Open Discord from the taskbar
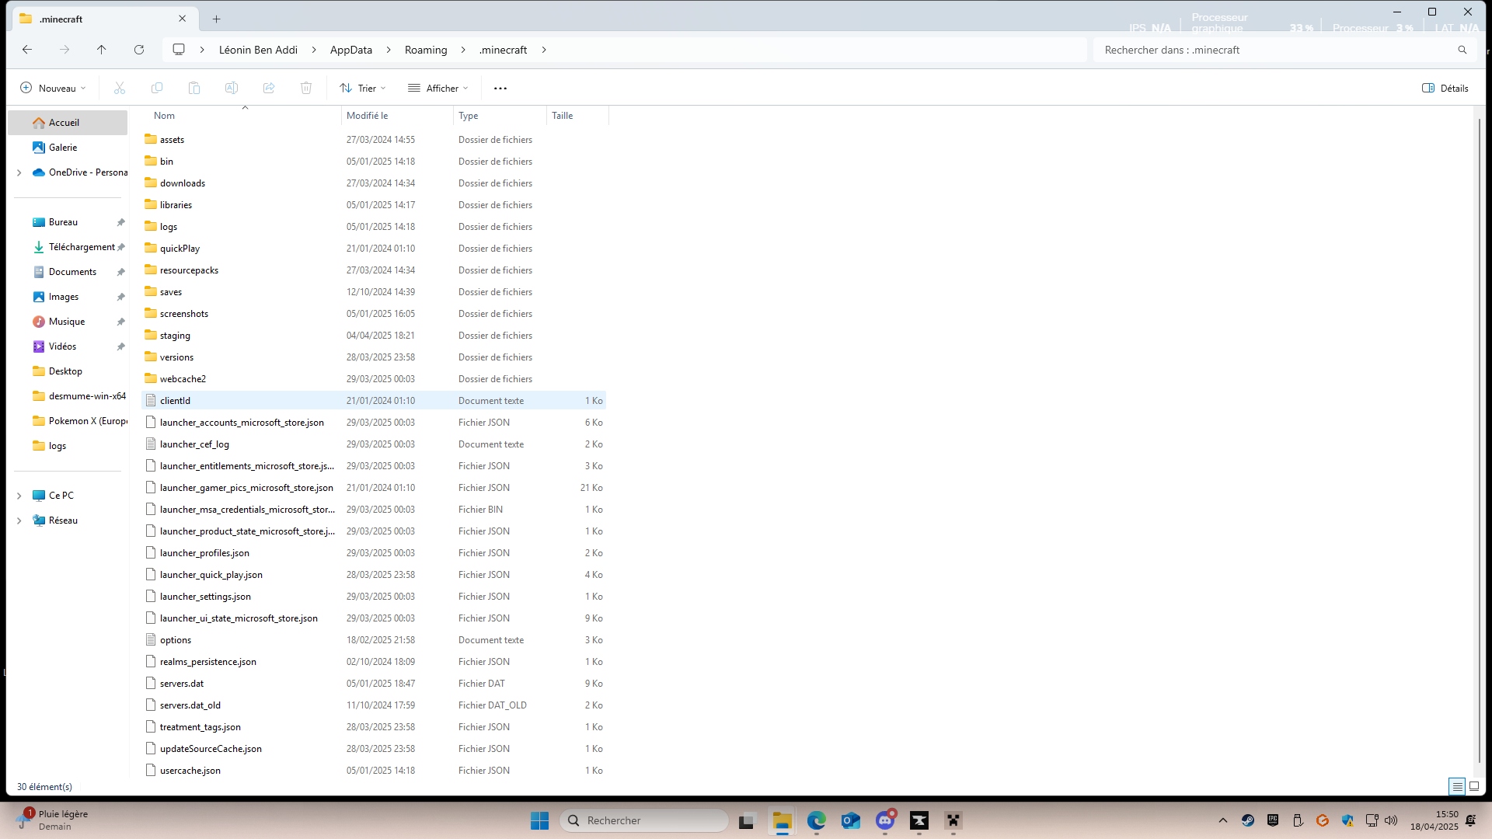The height and width of the screenshot is (839, 1492). [885, 820]
